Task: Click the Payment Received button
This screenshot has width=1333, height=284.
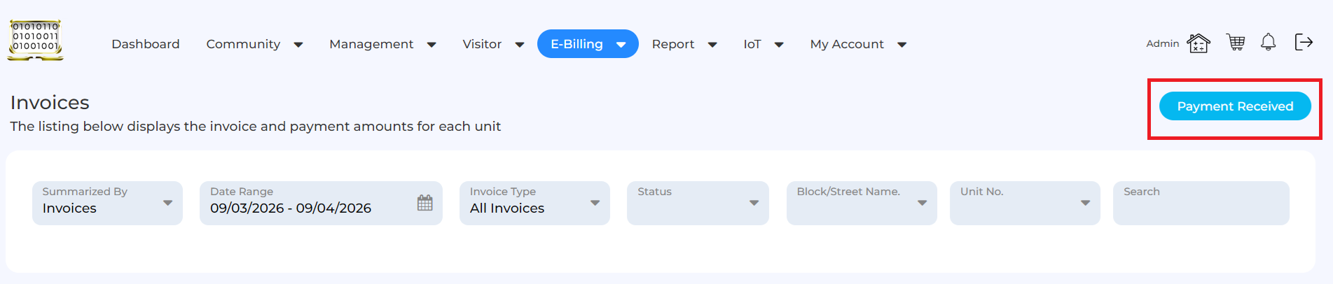Action: pyautogui.click(x=1234, y=106)
